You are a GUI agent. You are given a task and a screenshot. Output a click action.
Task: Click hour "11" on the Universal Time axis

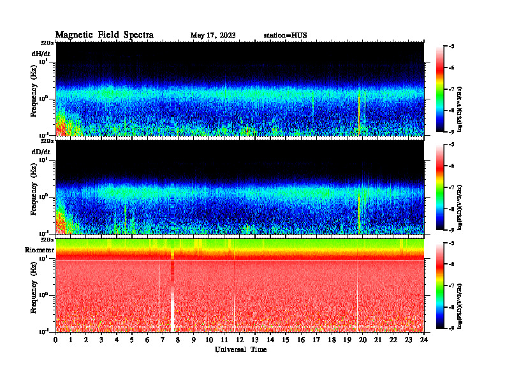pos(224,340)
